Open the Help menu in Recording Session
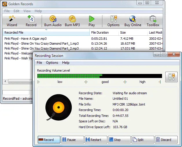 coord(66,63)
